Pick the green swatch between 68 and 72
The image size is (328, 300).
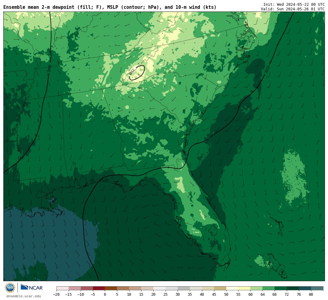[281, 288]
